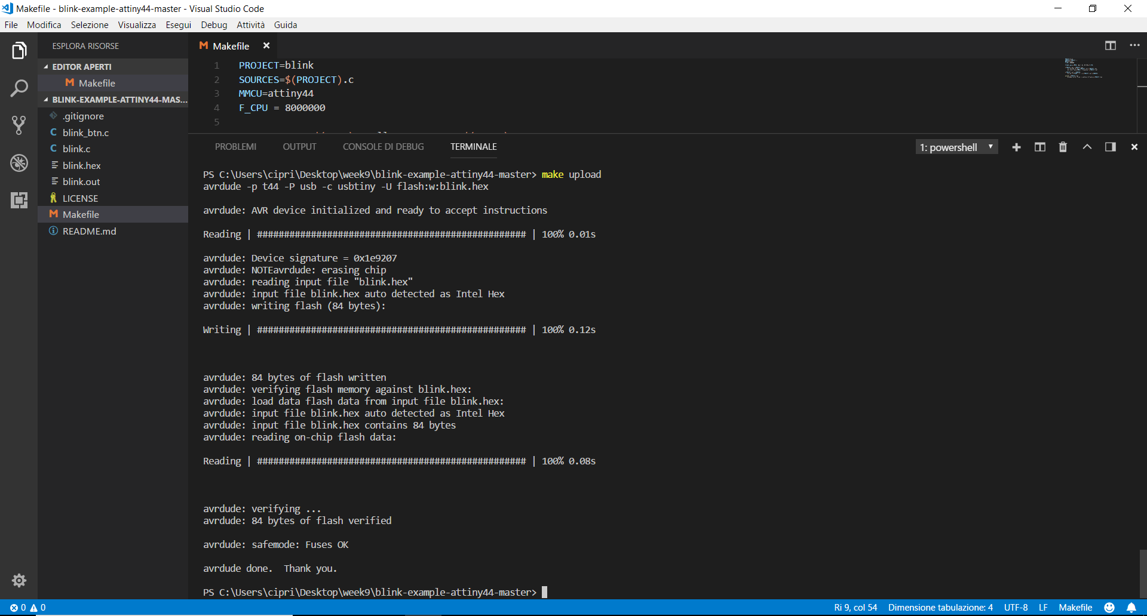Open the Manage gear menu
This screenshot has width=1147, height=616.
click(19, 580)
